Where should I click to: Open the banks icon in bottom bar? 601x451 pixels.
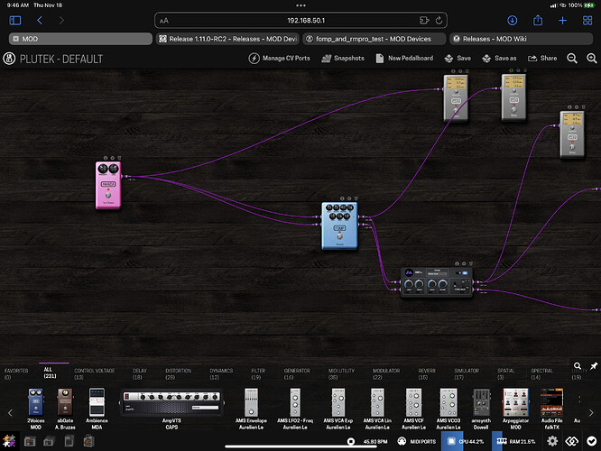click(x=49, y=441)
